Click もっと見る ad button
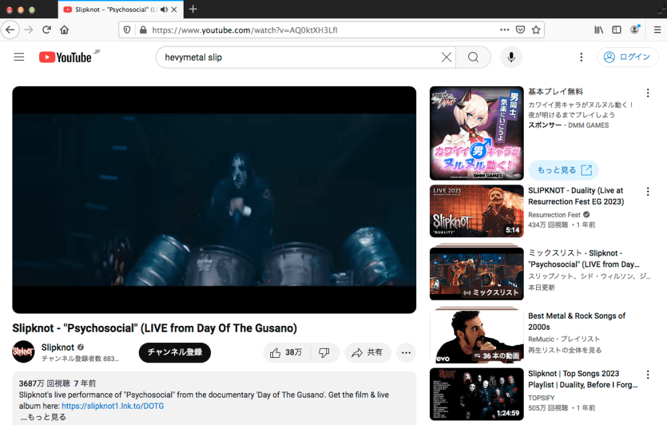667x425 pixels. coord(563,170)
